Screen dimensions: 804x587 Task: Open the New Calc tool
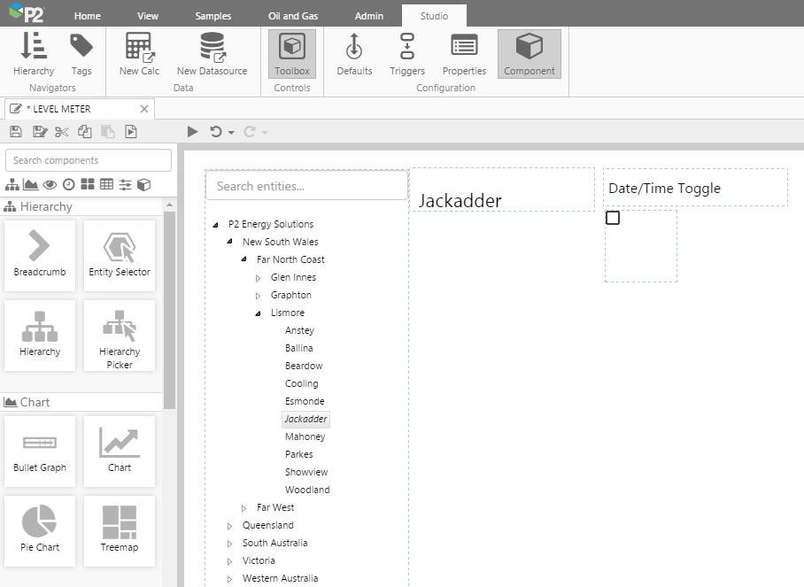pyautogui.click(x=139, y=53)
